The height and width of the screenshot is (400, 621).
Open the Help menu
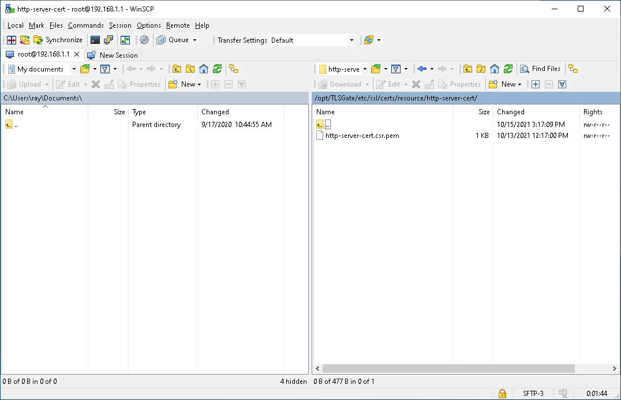202,25
